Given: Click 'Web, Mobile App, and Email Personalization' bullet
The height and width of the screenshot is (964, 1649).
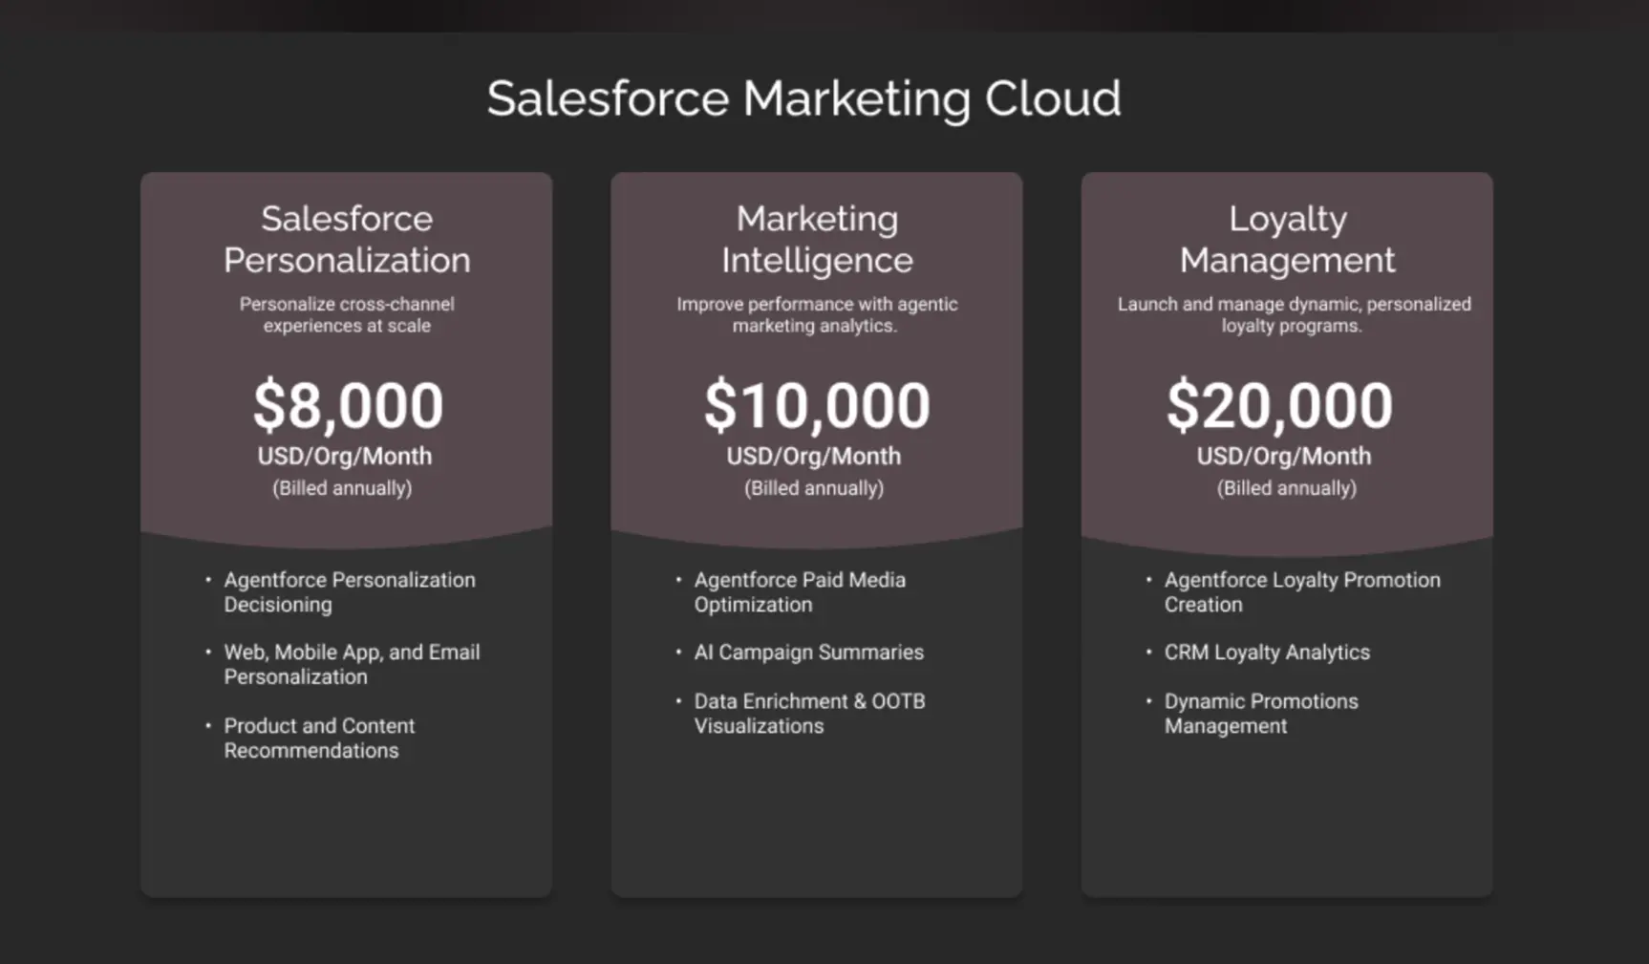Looking at the screenshot, I should pyautogui.click(x=352, y=664).
